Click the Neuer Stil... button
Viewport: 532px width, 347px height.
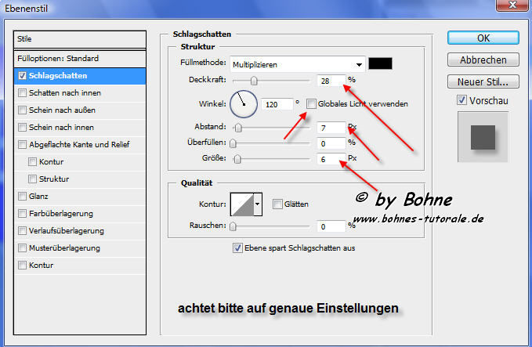[483, 81]
